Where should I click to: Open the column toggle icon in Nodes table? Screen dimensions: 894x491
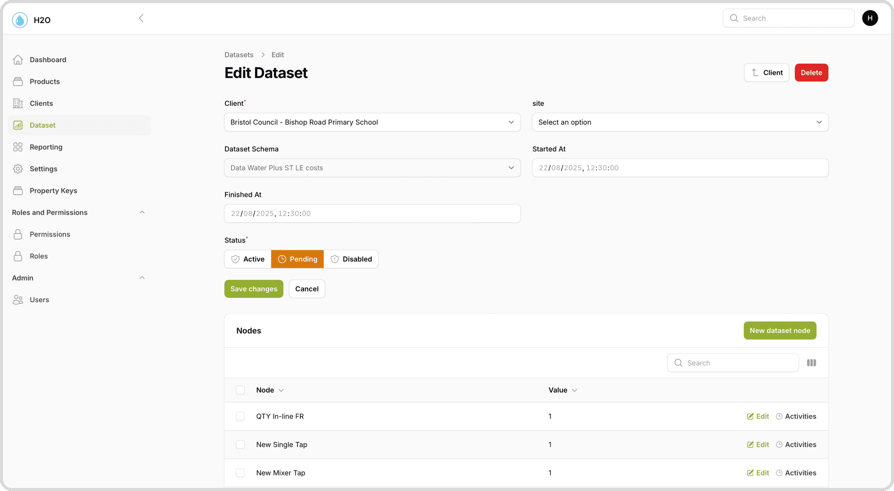[x=811, y=363]
